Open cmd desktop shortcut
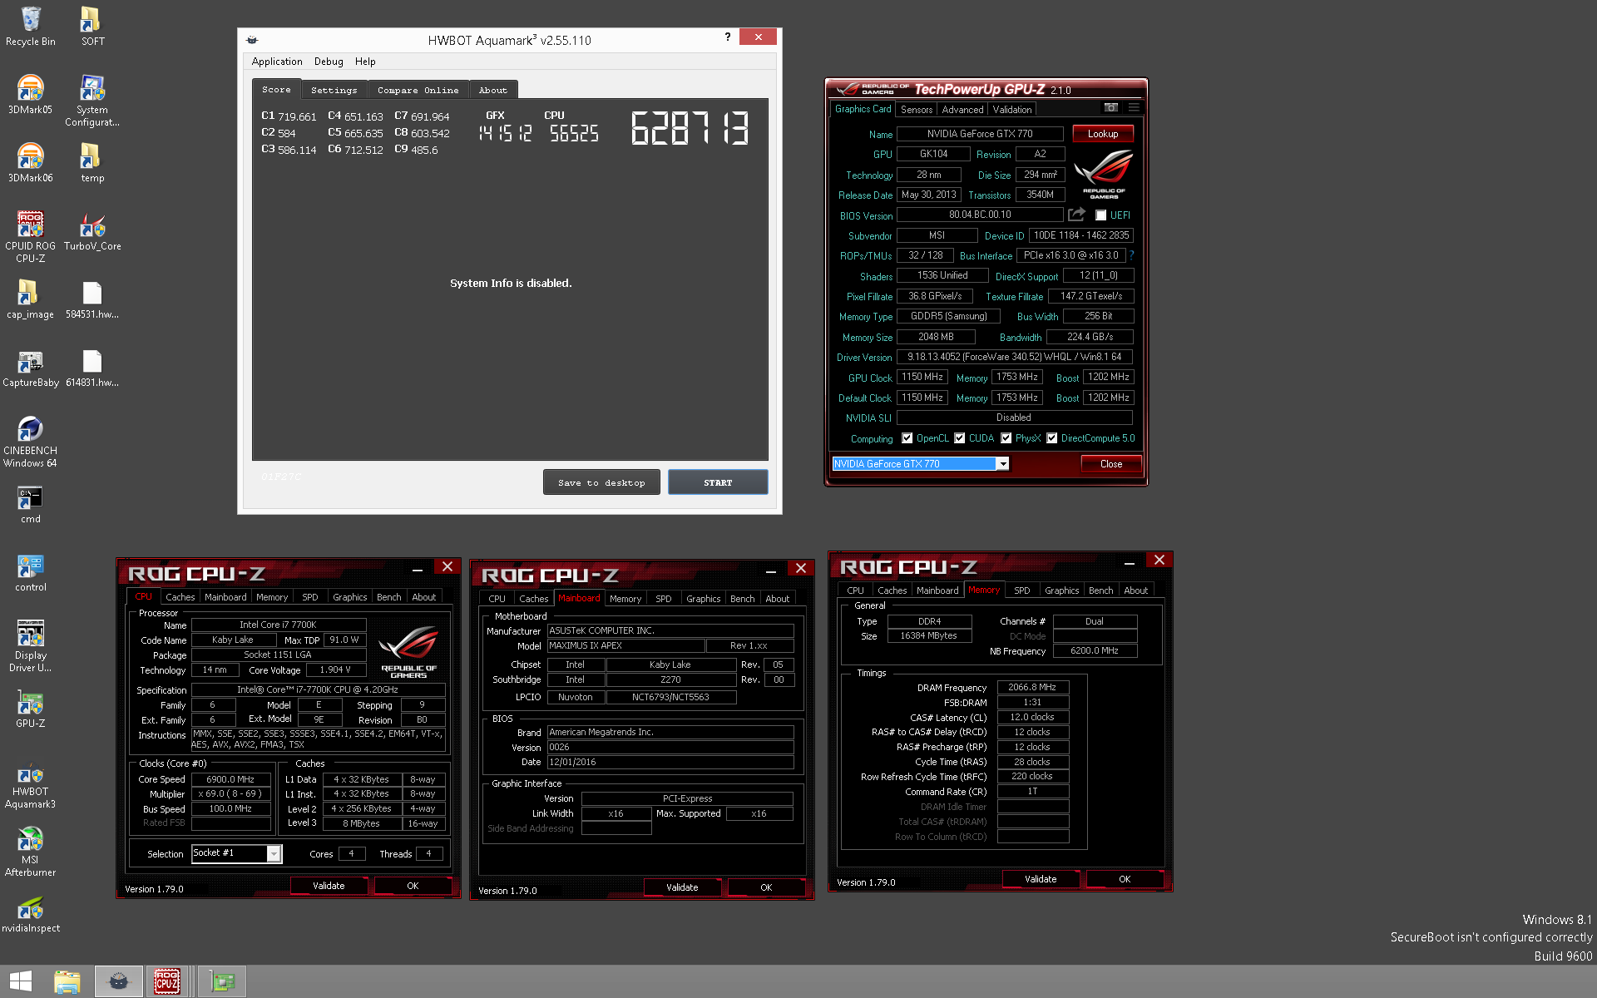1597x998 pixels. (31, 504)
